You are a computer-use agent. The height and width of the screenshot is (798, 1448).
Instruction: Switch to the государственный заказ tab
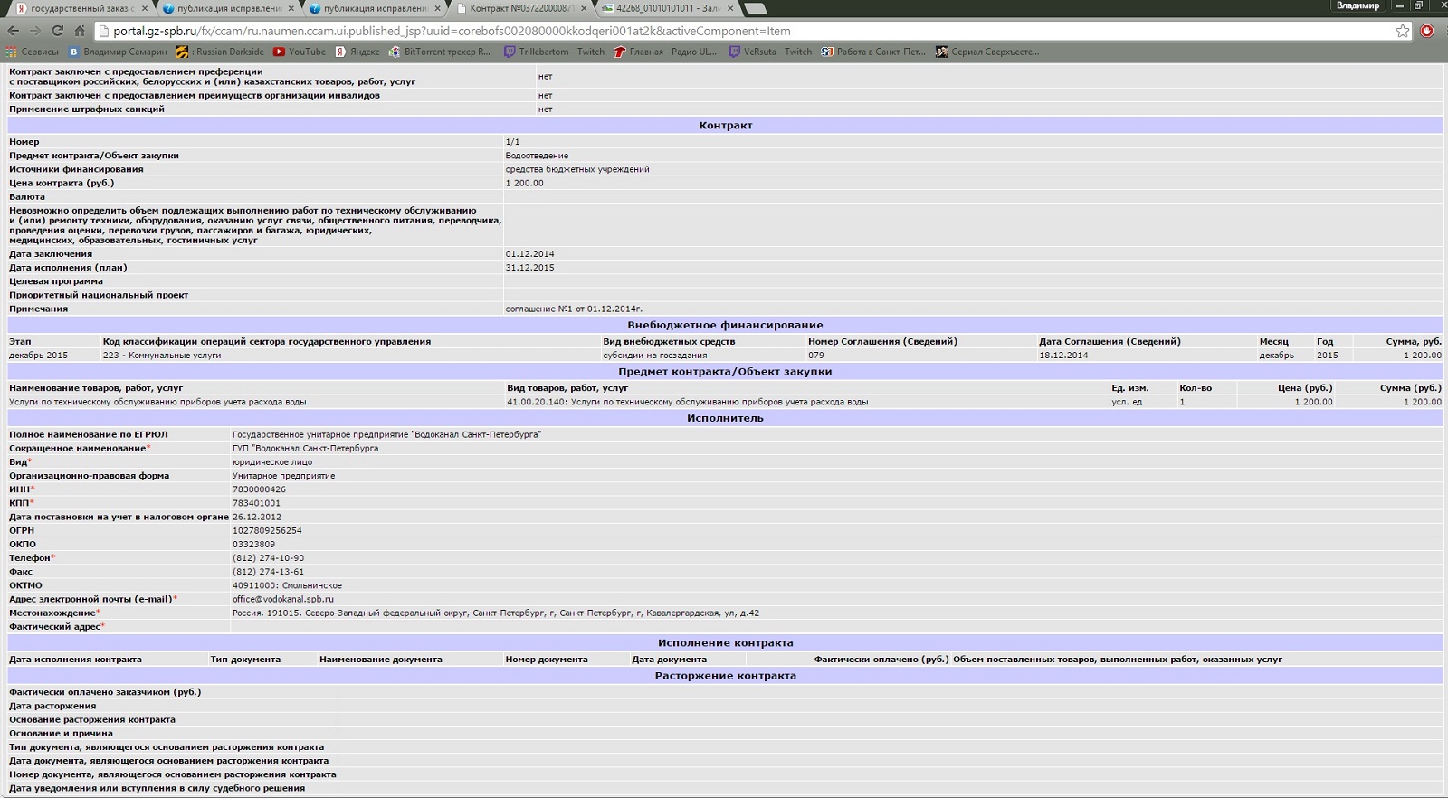pos(80,8)
